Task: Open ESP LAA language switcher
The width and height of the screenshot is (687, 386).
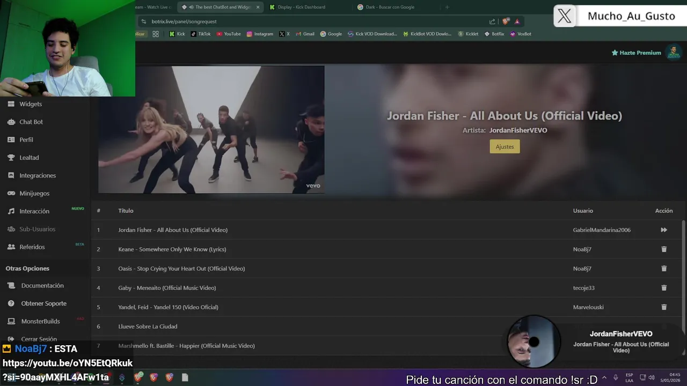Action: coord(629,377)
